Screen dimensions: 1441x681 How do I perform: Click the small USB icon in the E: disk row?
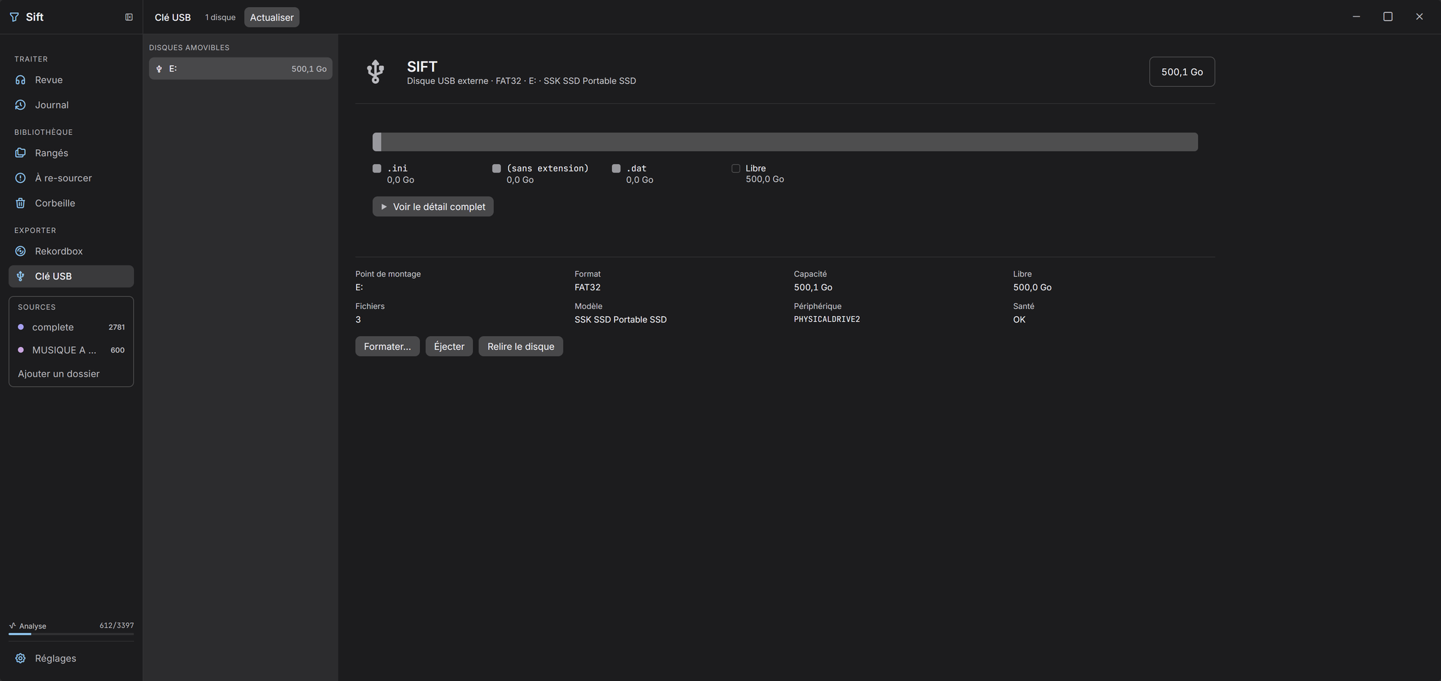[159, 69]
